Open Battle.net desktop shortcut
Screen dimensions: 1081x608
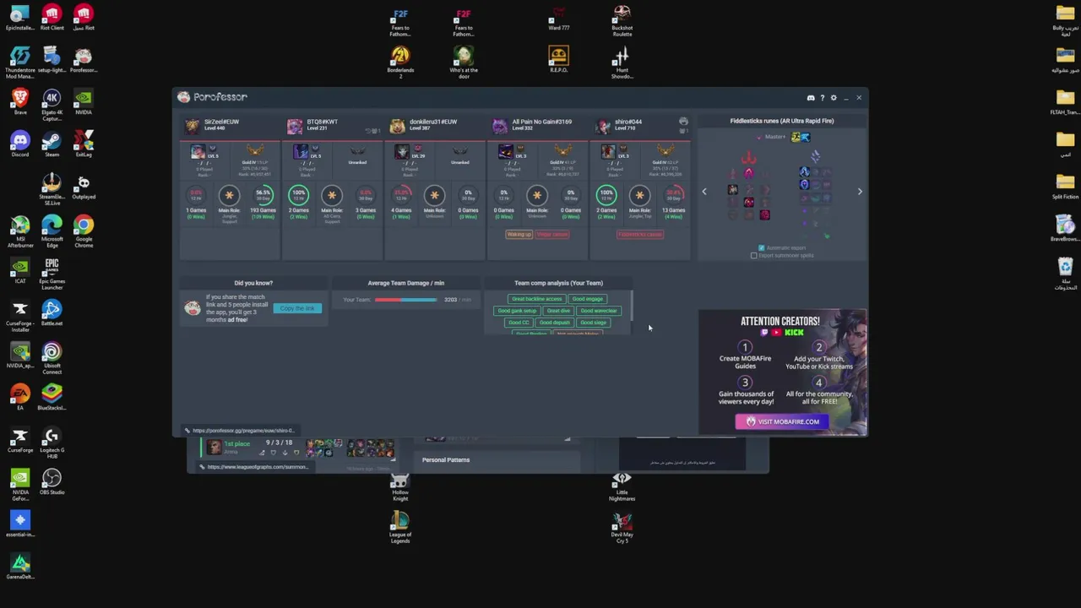pos(52,313)
